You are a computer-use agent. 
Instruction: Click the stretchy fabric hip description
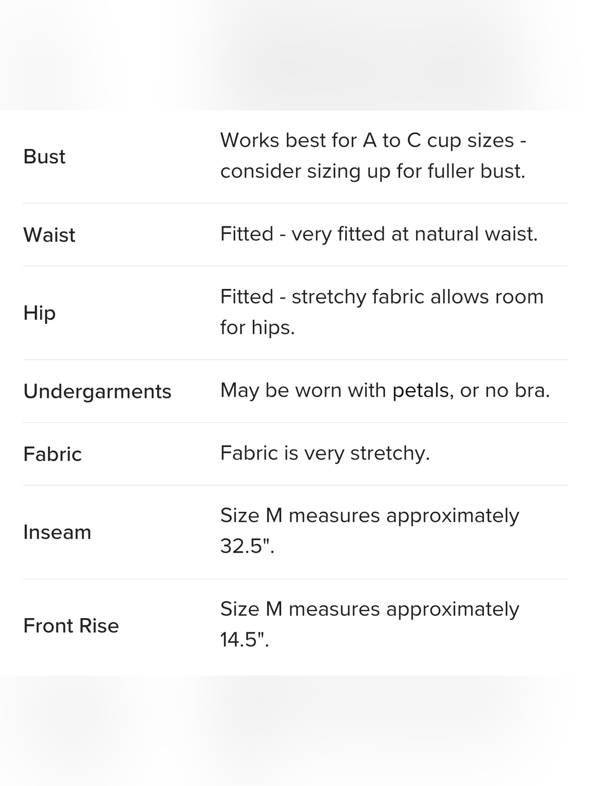coord(382,311)
